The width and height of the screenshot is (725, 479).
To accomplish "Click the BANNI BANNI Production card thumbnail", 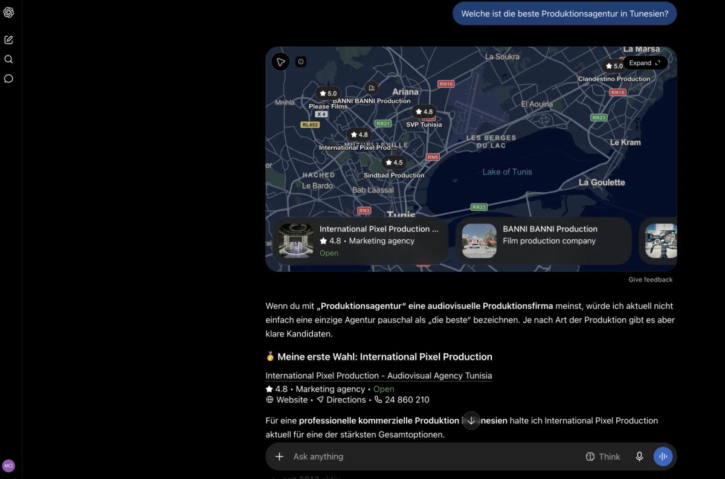I will pyautogui.click(x=479, y=240).
